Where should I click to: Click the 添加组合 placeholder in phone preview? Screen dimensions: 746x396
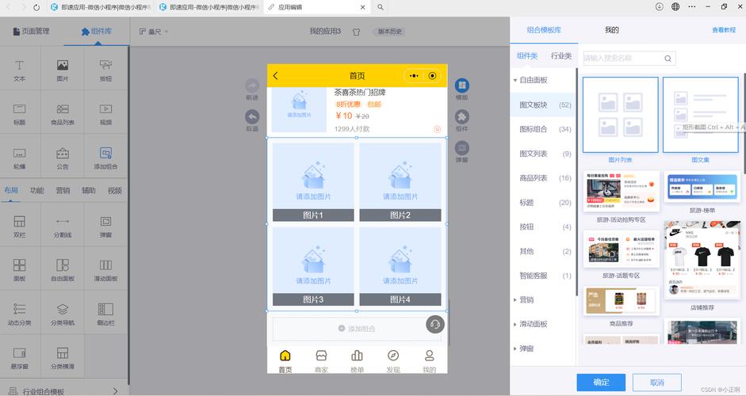pos(357,329)
